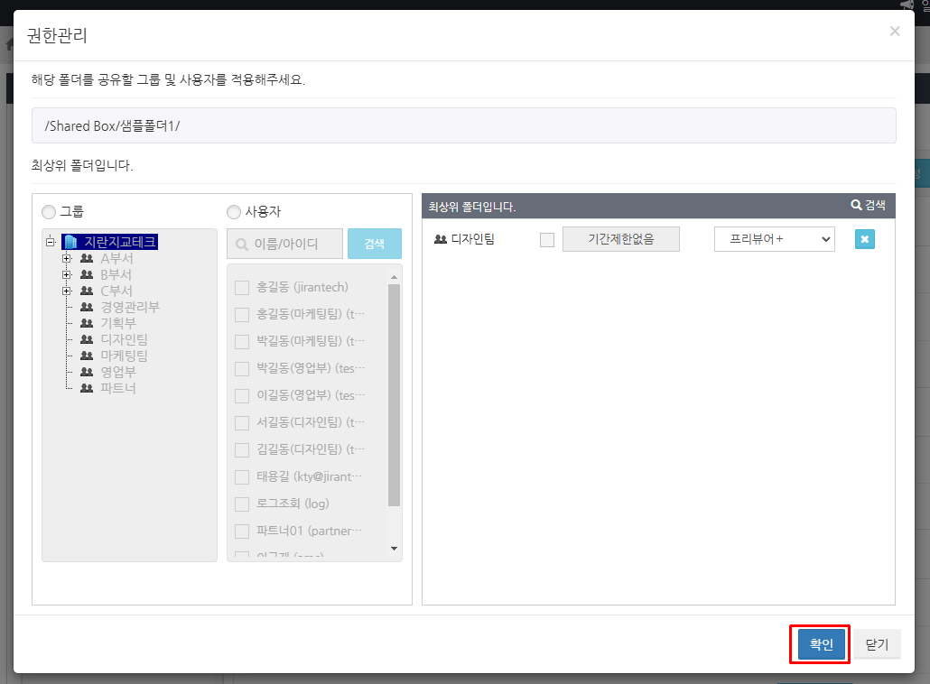The height and width of the screenshot is (684, 930).
Task: Click the /Shared Box/샘플폴더1/ path field
Action: pos(464,125)
